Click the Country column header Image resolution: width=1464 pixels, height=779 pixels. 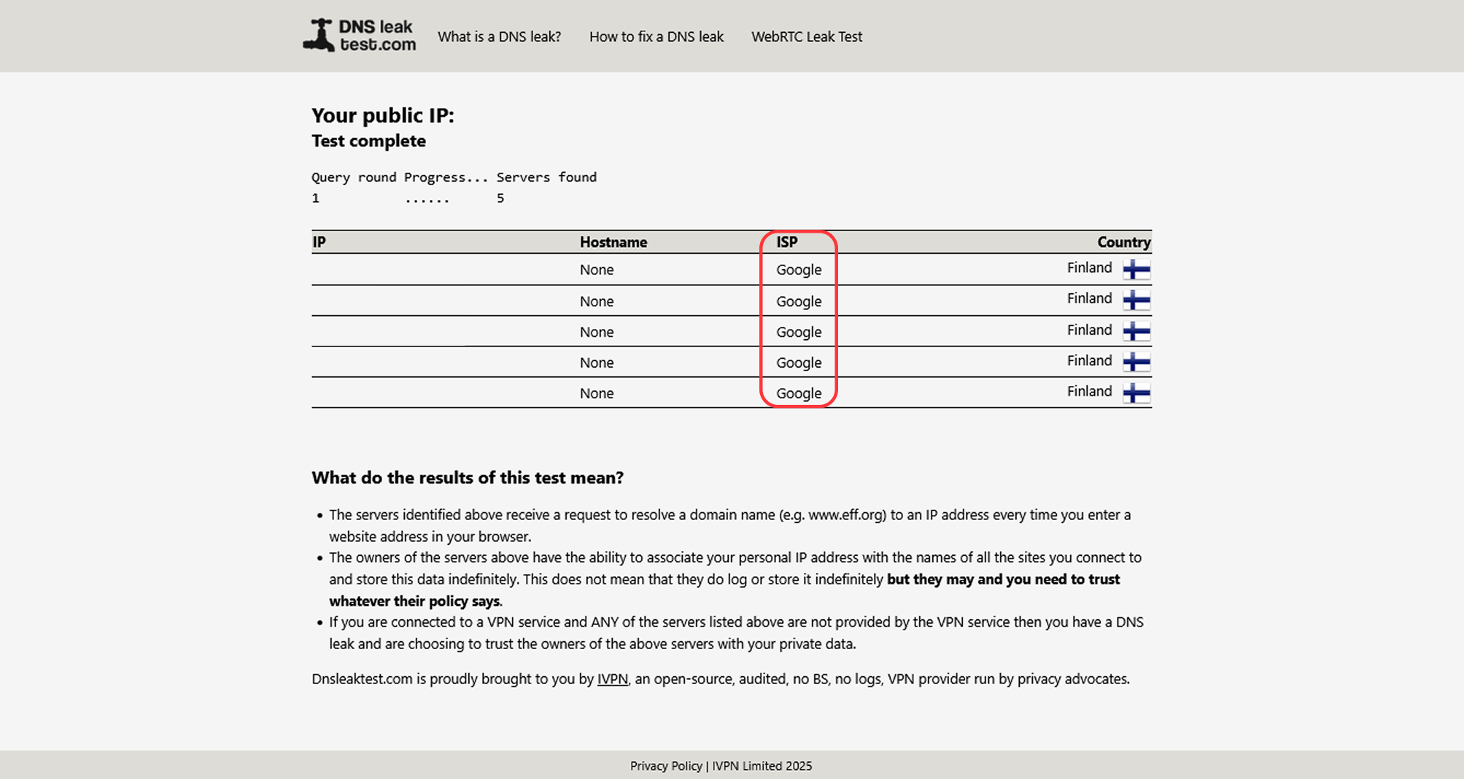pos(1124,242)
